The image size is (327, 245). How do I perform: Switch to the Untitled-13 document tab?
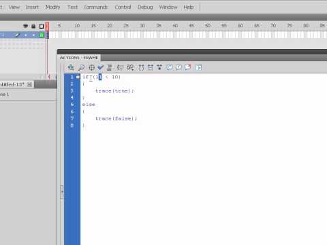pos(12,84)
